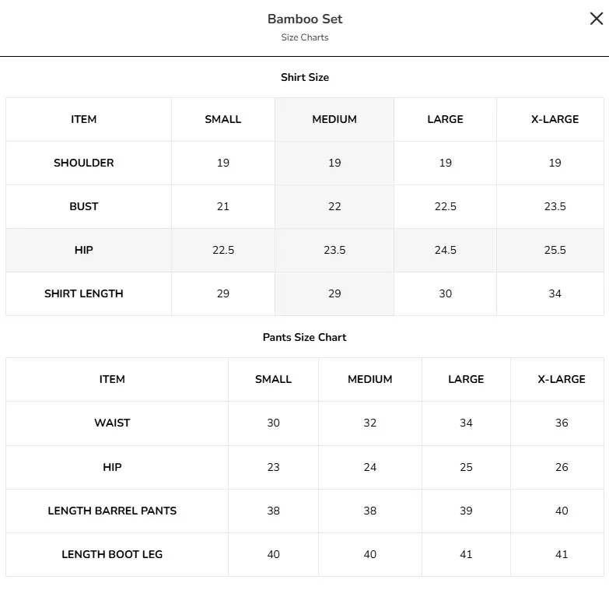This screenshot has width=609, height=597.
Task: Select the HIP row label in Shirt Size table
Action: click(84, 250)
